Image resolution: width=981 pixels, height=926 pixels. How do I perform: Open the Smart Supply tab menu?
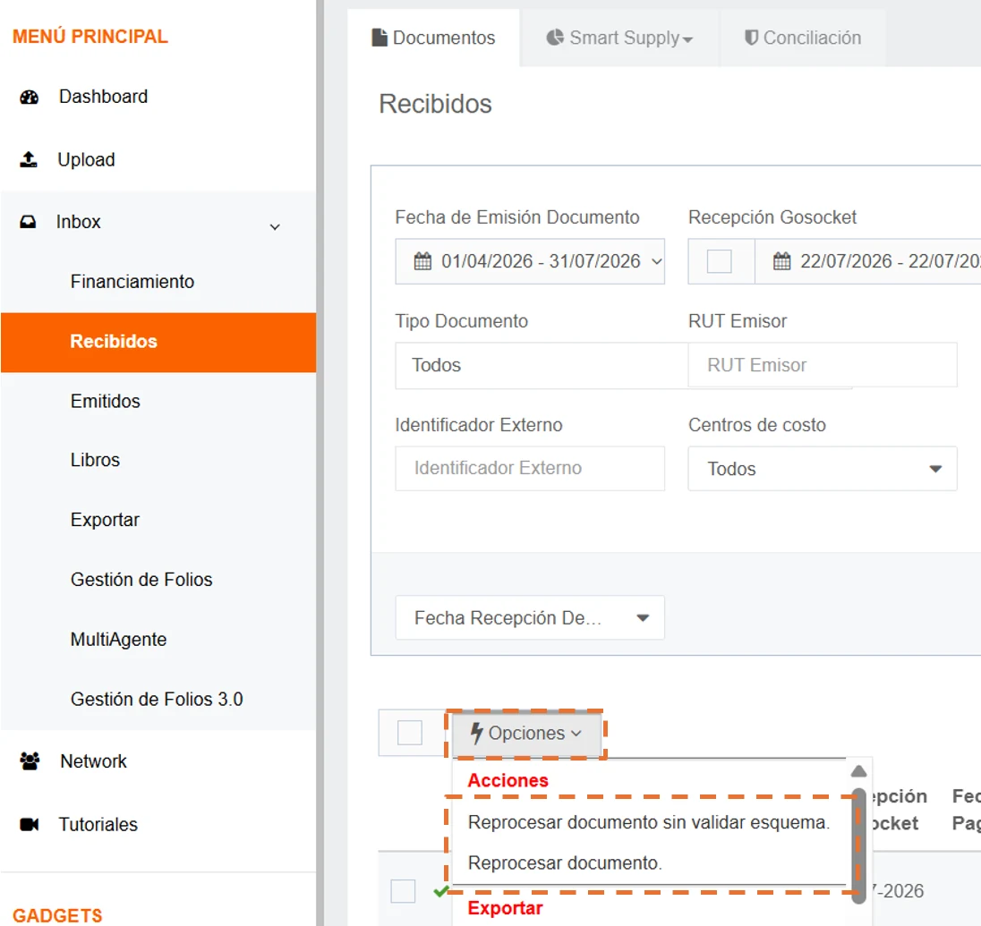tap(619, 38)
